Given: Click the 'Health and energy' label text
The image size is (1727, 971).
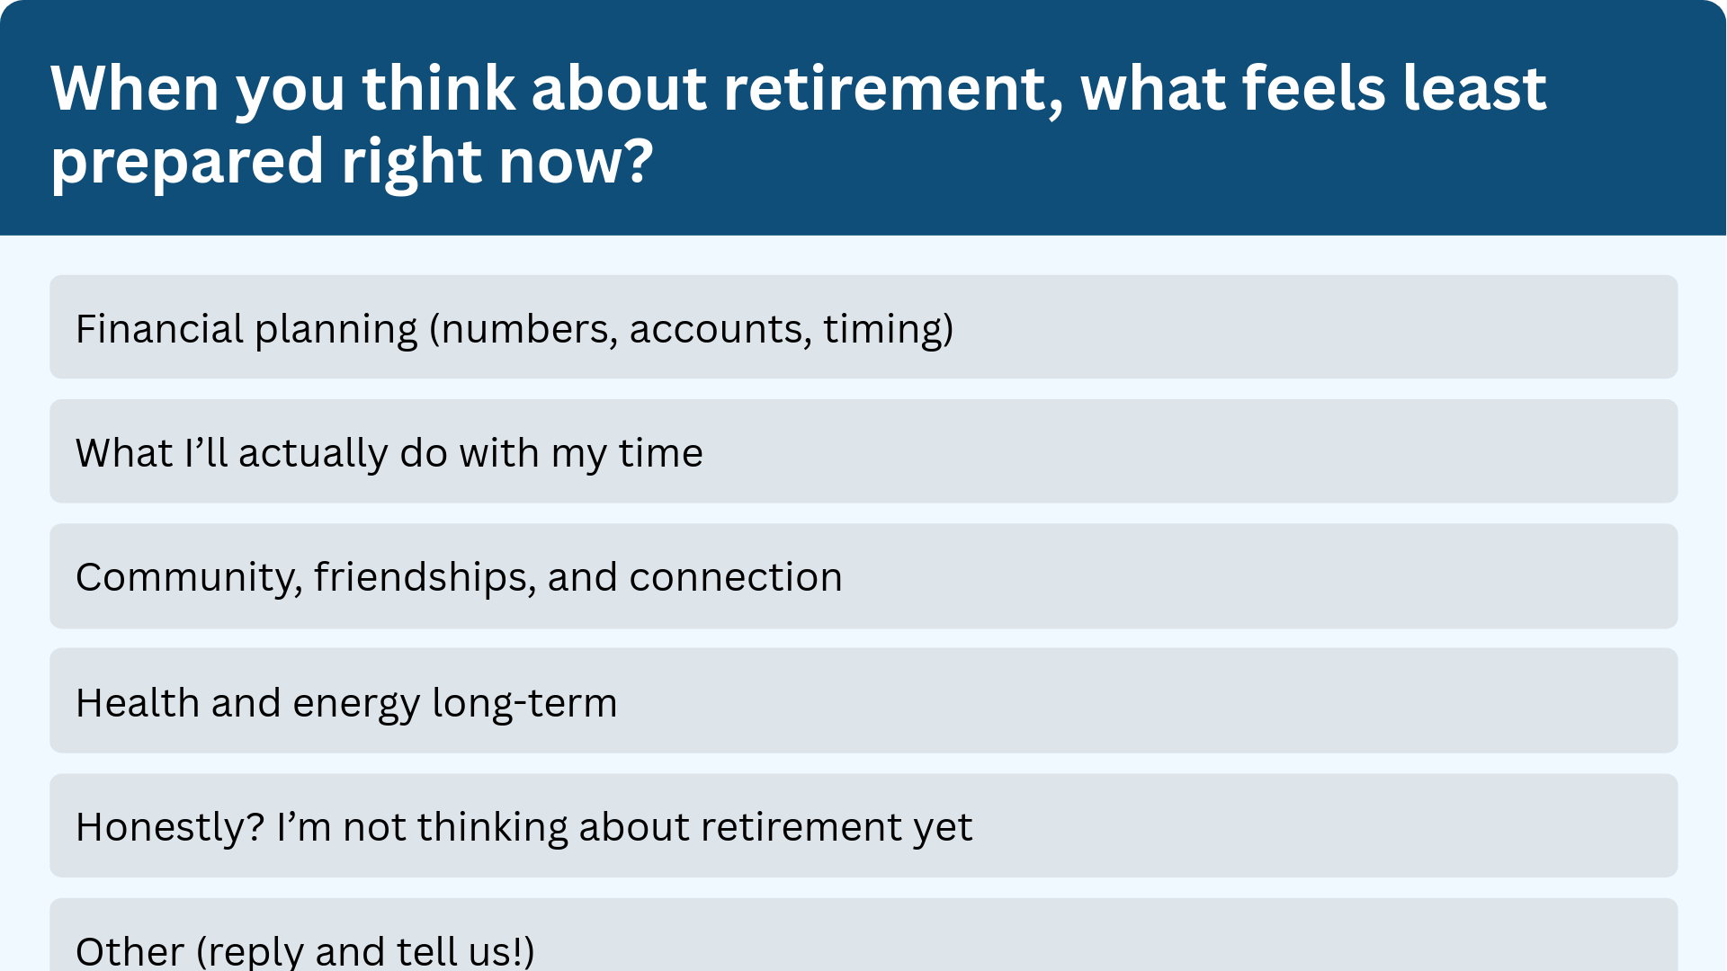Looking at the screenshot, I should (x=247, y=703).
